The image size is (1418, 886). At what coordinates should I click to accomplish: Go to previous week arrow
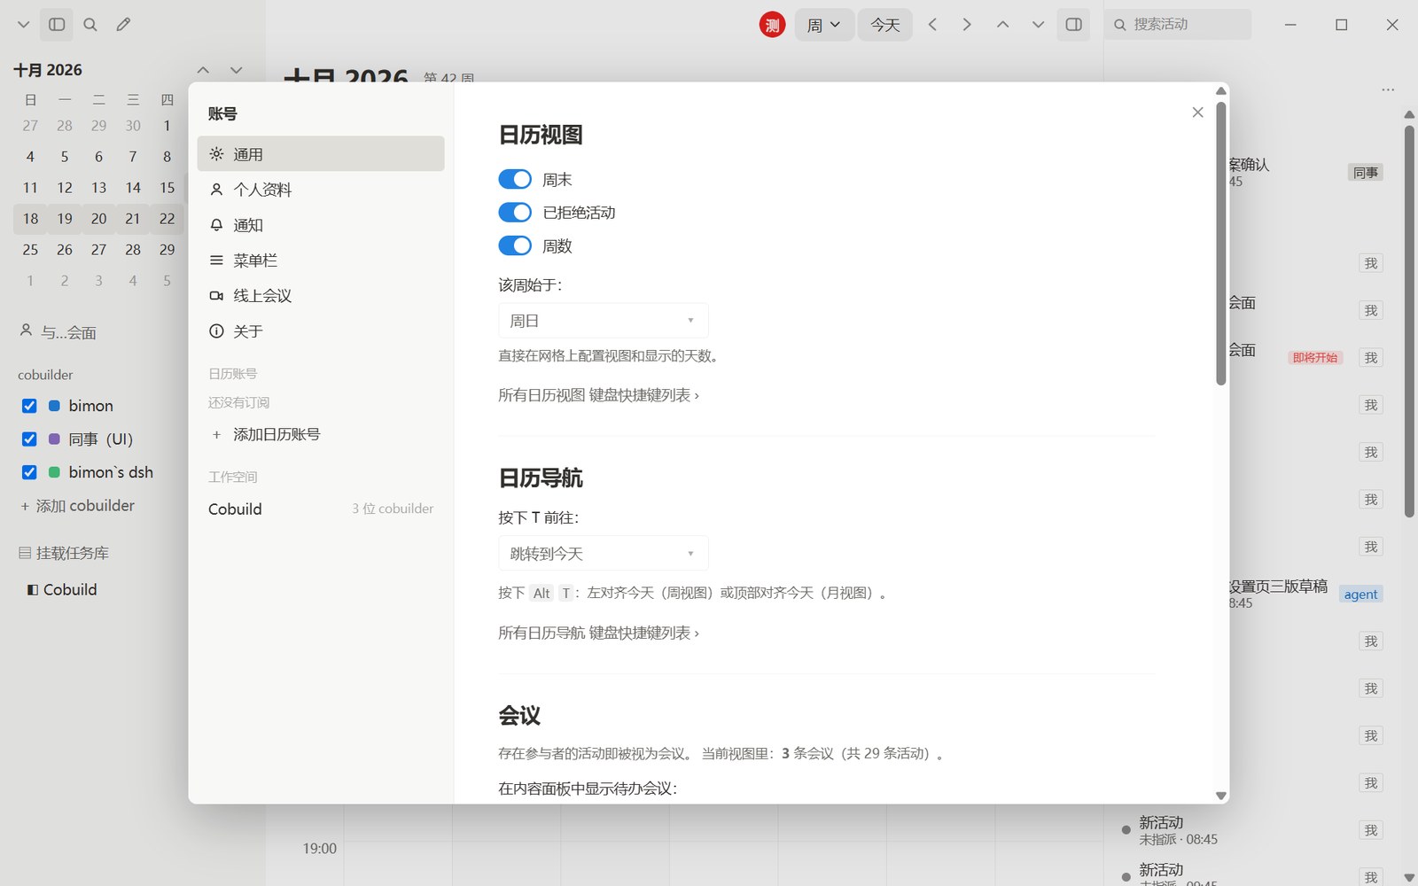tap(932, 25)
